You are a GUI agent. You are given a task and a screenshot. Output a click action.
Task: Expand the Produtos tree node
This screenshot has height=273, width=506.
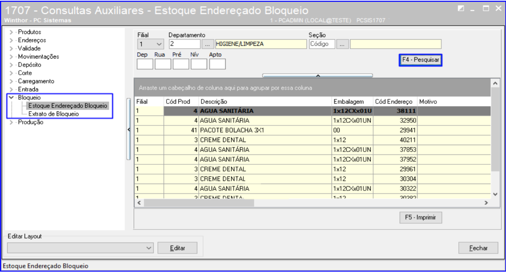pos(10,32)
